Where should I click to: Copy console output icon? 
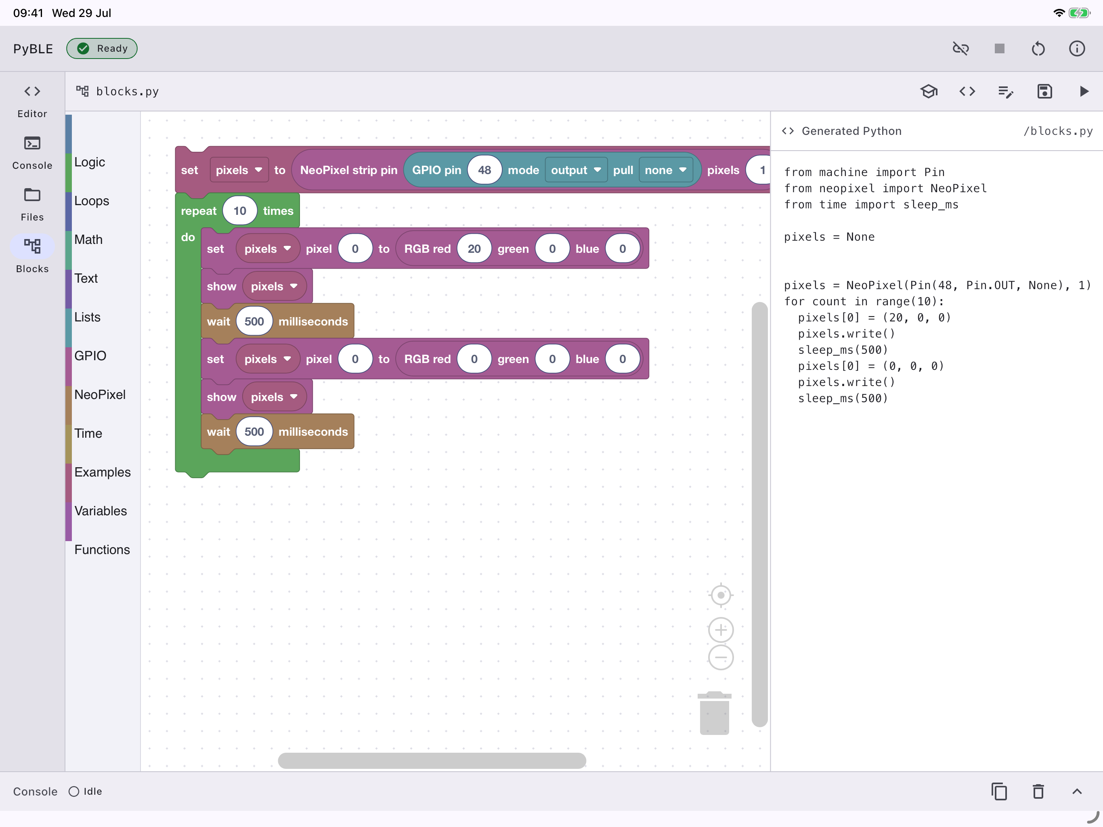click(x=999, y=791)
